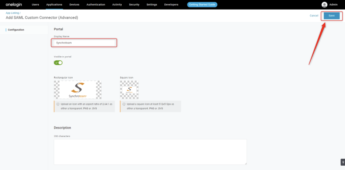Open the Admin account menu
This screenshot has width=345, height=170.
[x=333, y=5]
